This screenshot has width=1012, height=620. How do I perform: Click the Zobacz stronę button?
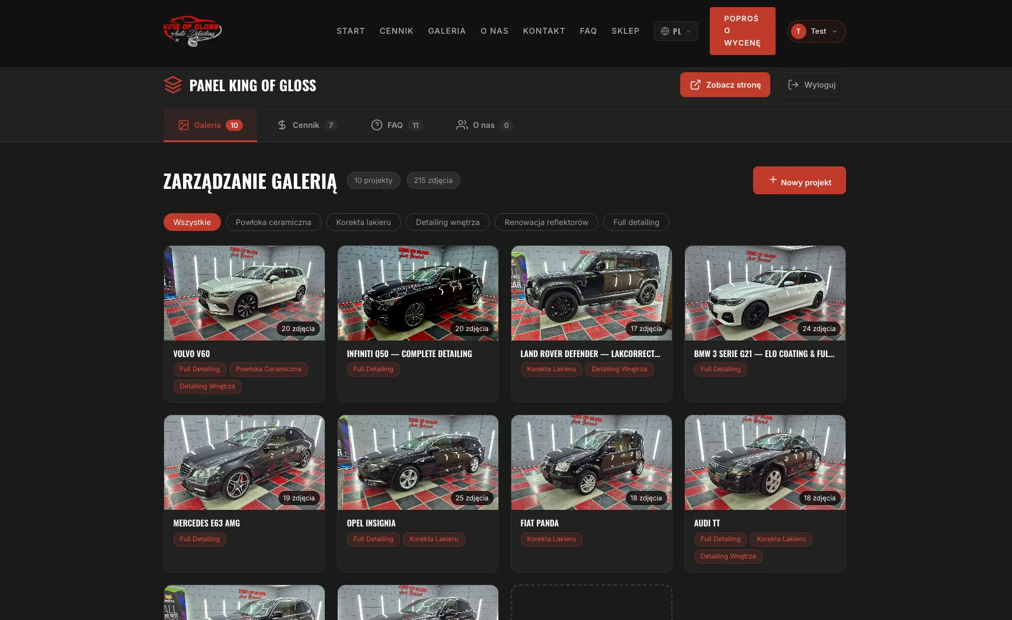pos(725,85)
